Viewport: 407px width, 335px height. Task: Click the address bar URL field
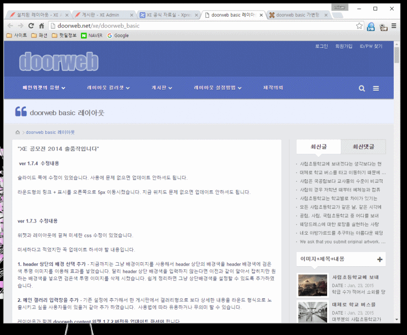tap(203, 25)
